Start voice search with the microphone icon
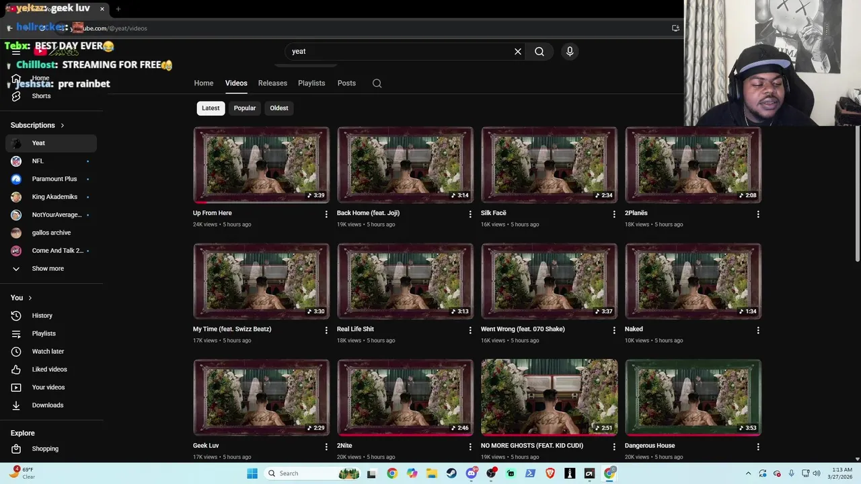Viewport: 861px width, 484px height. pyautogui.click(x=570, y=51)
